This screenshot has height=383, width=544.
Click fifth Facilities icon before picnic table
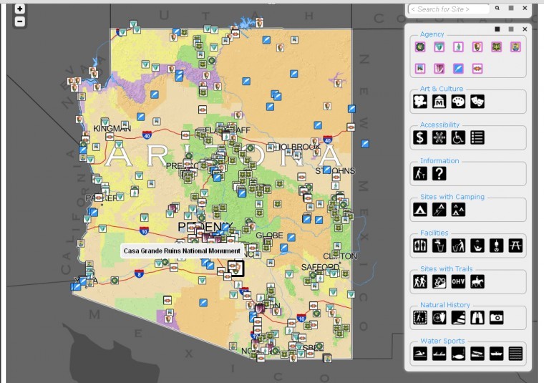[x=497, y=246]
